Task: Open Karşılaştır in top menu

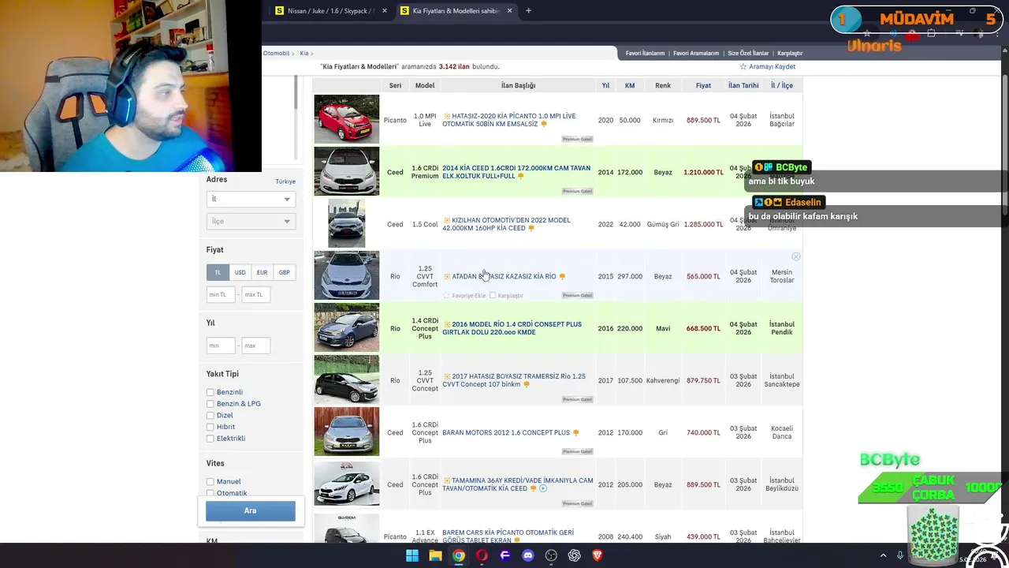Action: tap(790, 54)
